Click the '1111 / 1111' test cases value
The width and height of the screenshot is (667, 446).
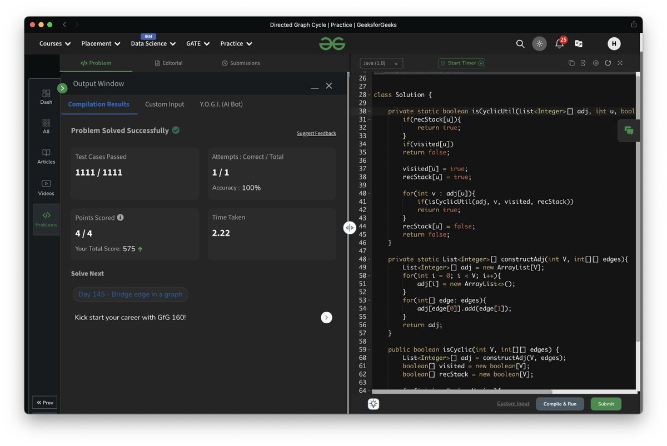click(x=99, y=173)
